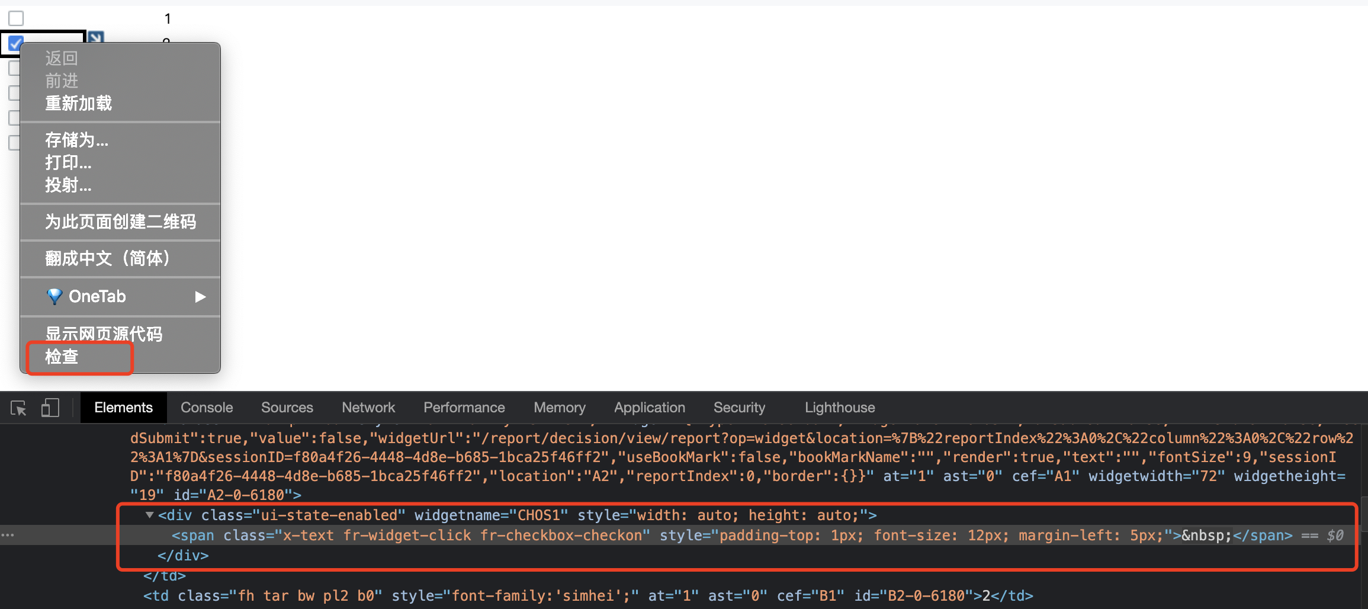This screenshot has width=1368, height=609.
Task: Select the td id B2-0-6180 line
Action: click(x=588, y=596)
